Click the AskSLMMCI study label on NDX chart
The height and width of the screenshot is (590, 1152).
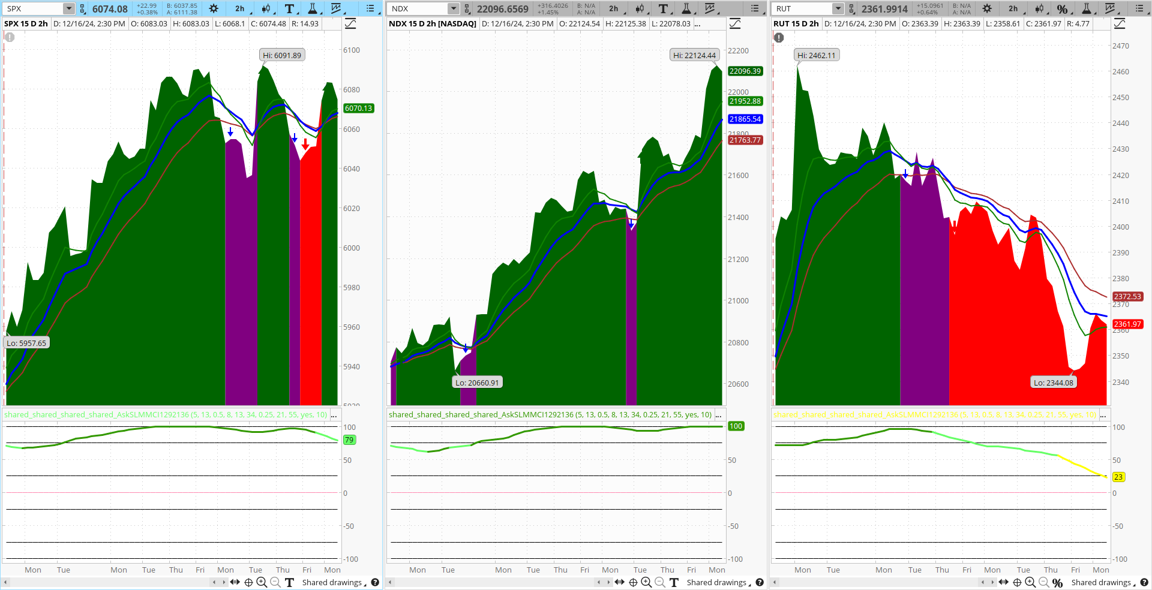click(550, 414)
